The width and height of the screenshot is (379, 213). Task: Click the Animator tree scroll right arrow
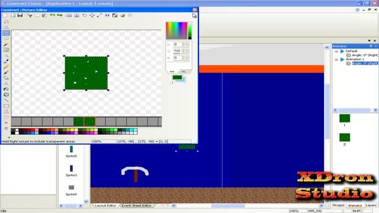point(376,110)
